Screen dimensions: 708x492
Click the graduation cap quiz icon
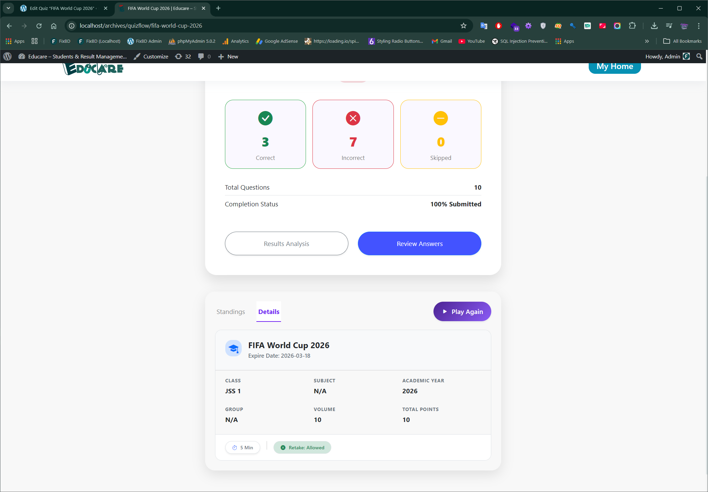pos(233,348)
